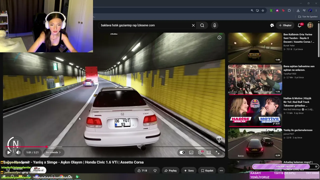The height and width of the screenshot is (180, 320).
Task: Visit the Taraftar1903 channel
Action: pyautogui.click(x=290, y=74)
